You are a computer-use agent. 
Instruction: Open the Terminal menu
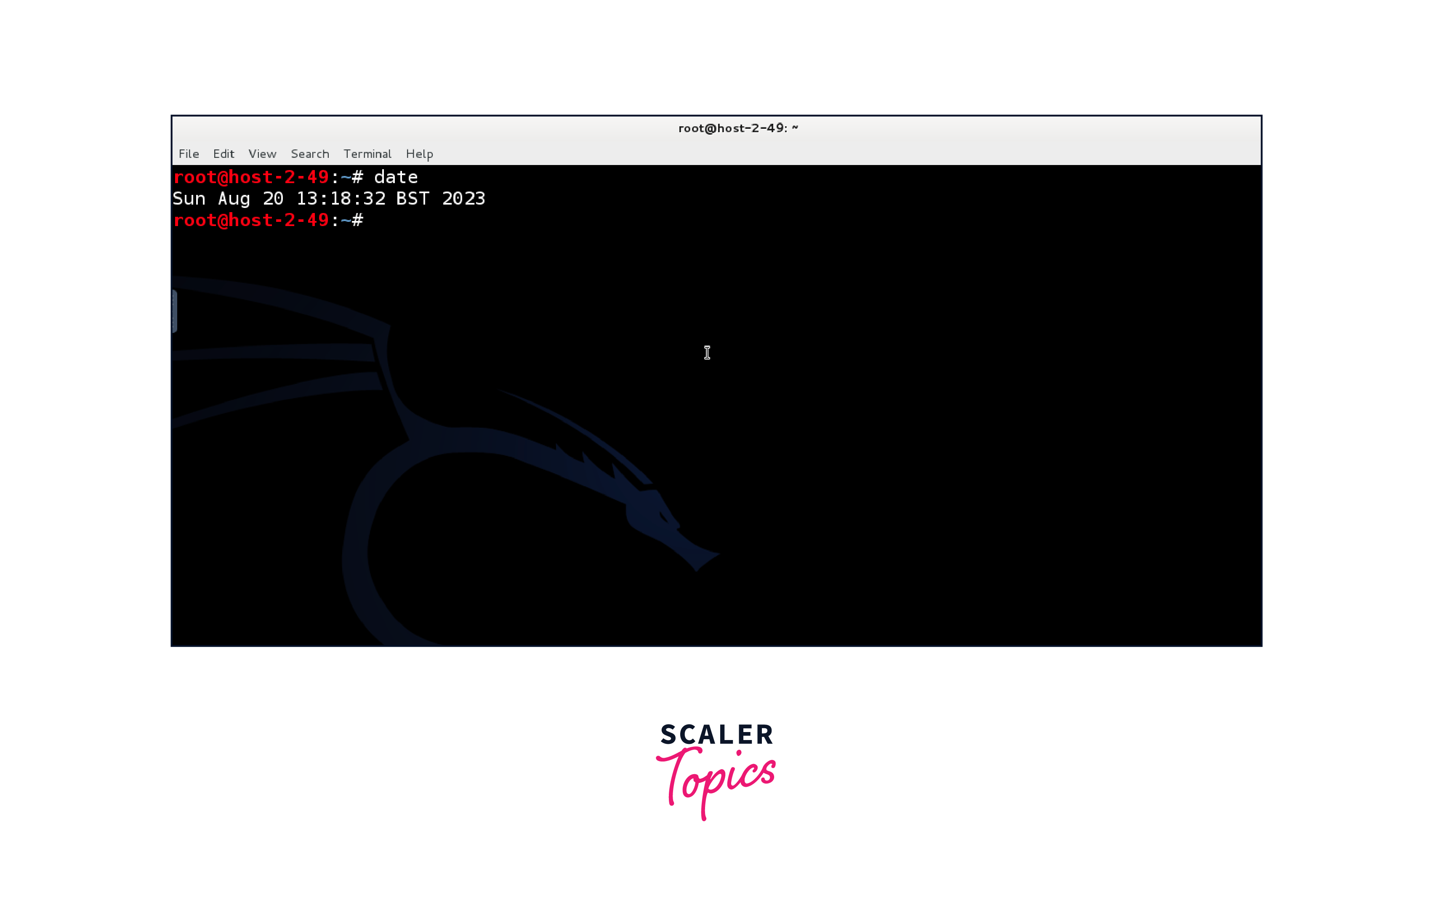coord(367,153)
